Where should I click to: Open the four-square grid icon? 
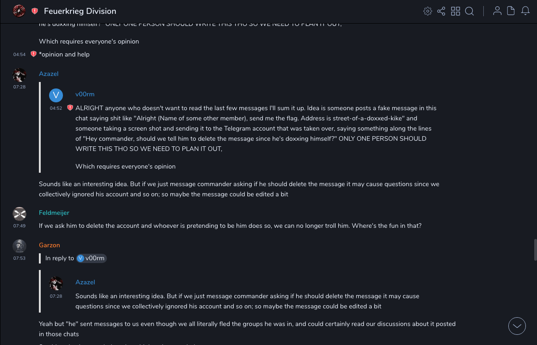pos(456,11)
